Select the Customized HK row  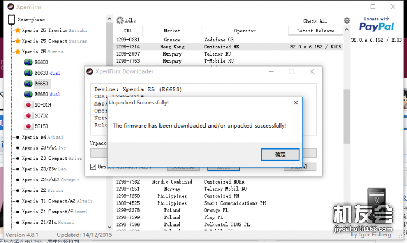[228, 47]
